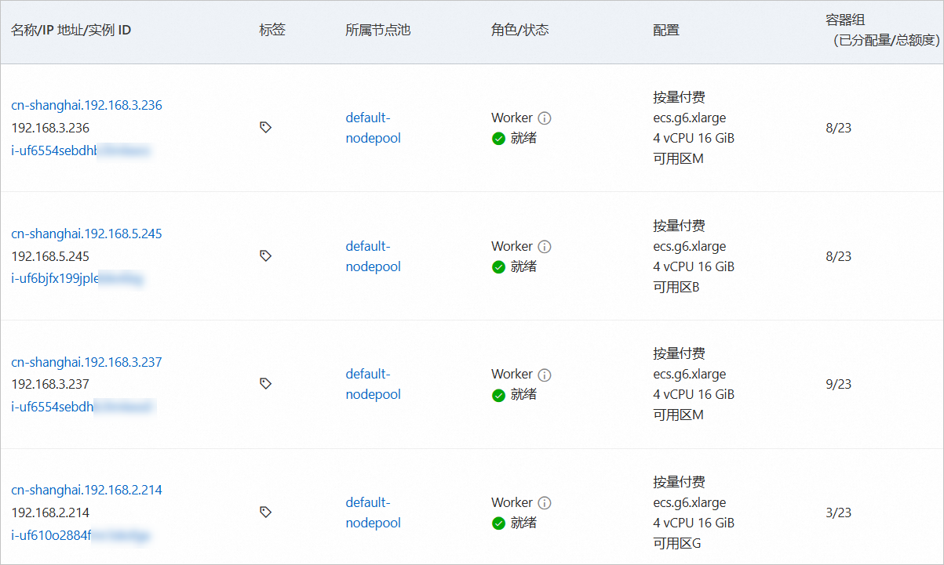The height and width of the screenshot is (565, 944).
Task: Select IP text 192.168.3.236 below node name
Action: click(50, 128)
